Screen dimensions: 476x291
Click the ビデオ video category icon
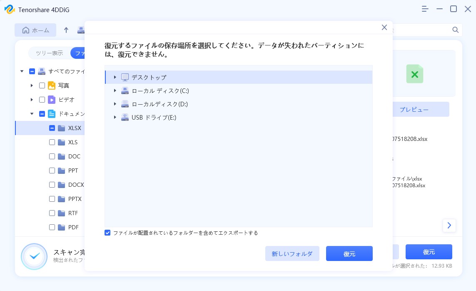[x=52, y=100]
